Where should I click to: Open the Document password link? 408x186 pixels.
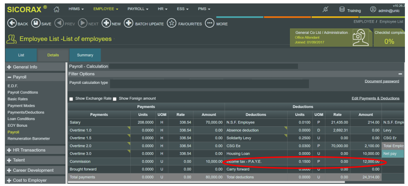tap(382, 82)
